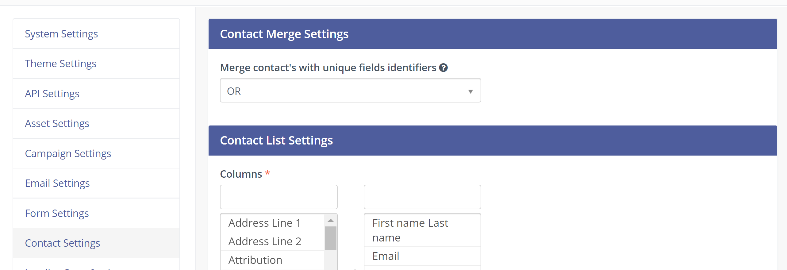
Task: Open API Settings
Action: [x=52, y=94]
